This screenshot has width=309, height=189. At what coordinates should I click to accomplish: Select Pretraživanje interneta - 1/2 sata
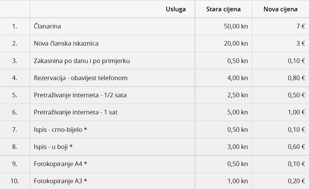[x=80, y=95]
